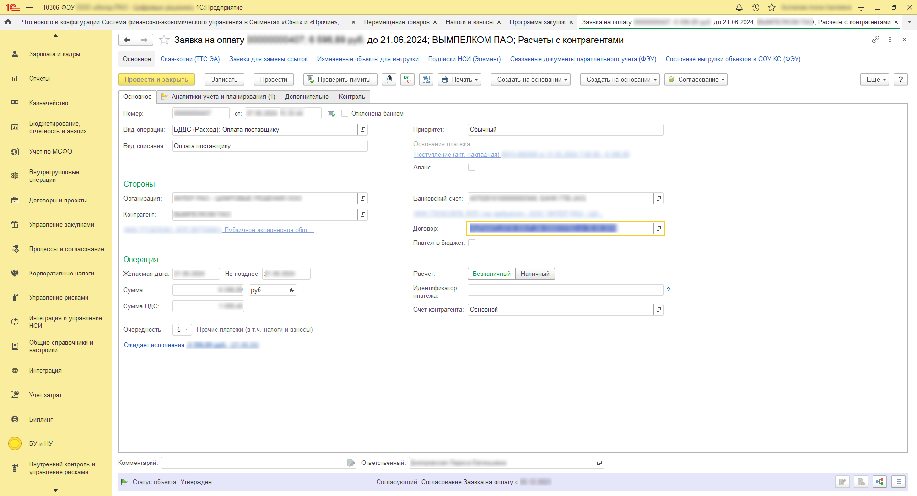Click the Записать button
The width and height of the screenshot is (917, 496).
224,79
